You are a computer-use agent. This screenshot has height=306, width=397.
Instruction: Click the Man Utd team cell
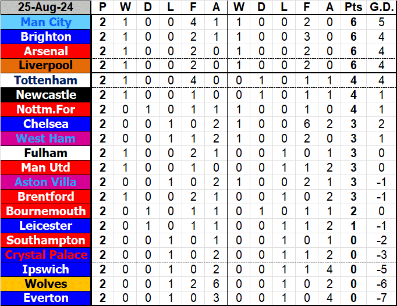(46, 168)
